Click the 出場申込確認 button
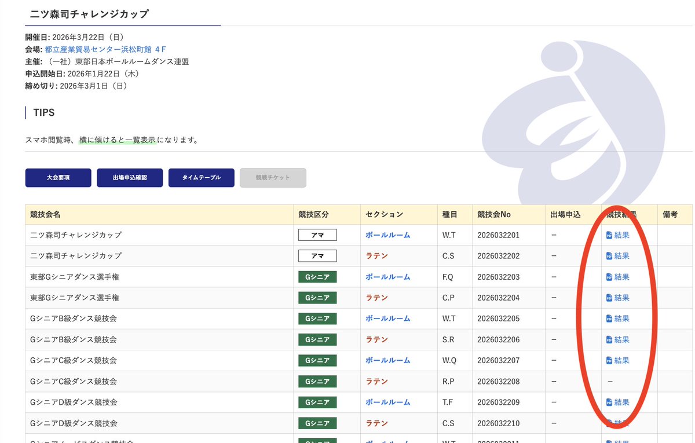The width and height of the screenshot is (695, 443). click(x=130, y=178)
